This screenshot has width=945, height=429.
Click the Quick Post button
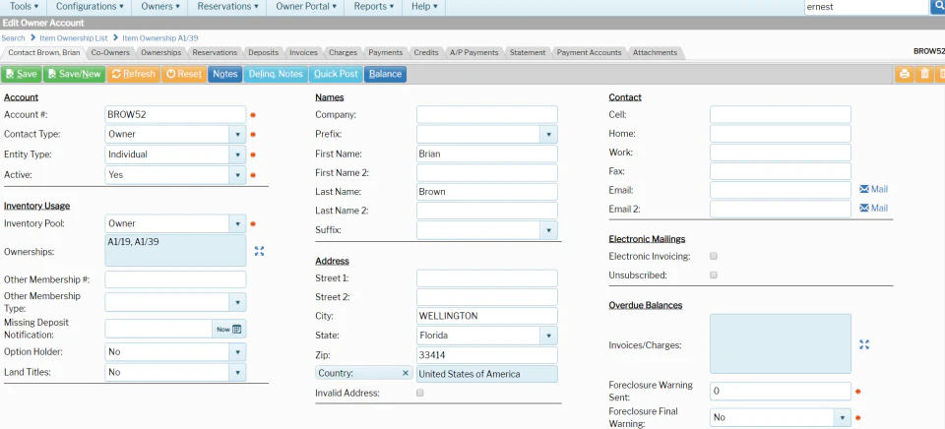336,74
